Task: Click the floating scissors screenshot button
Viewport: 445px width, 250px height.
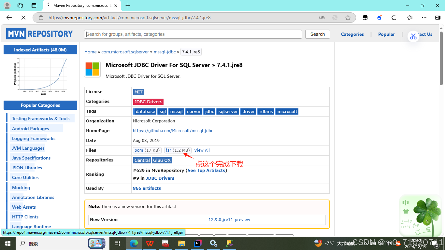Action: [x=413, y=36]
